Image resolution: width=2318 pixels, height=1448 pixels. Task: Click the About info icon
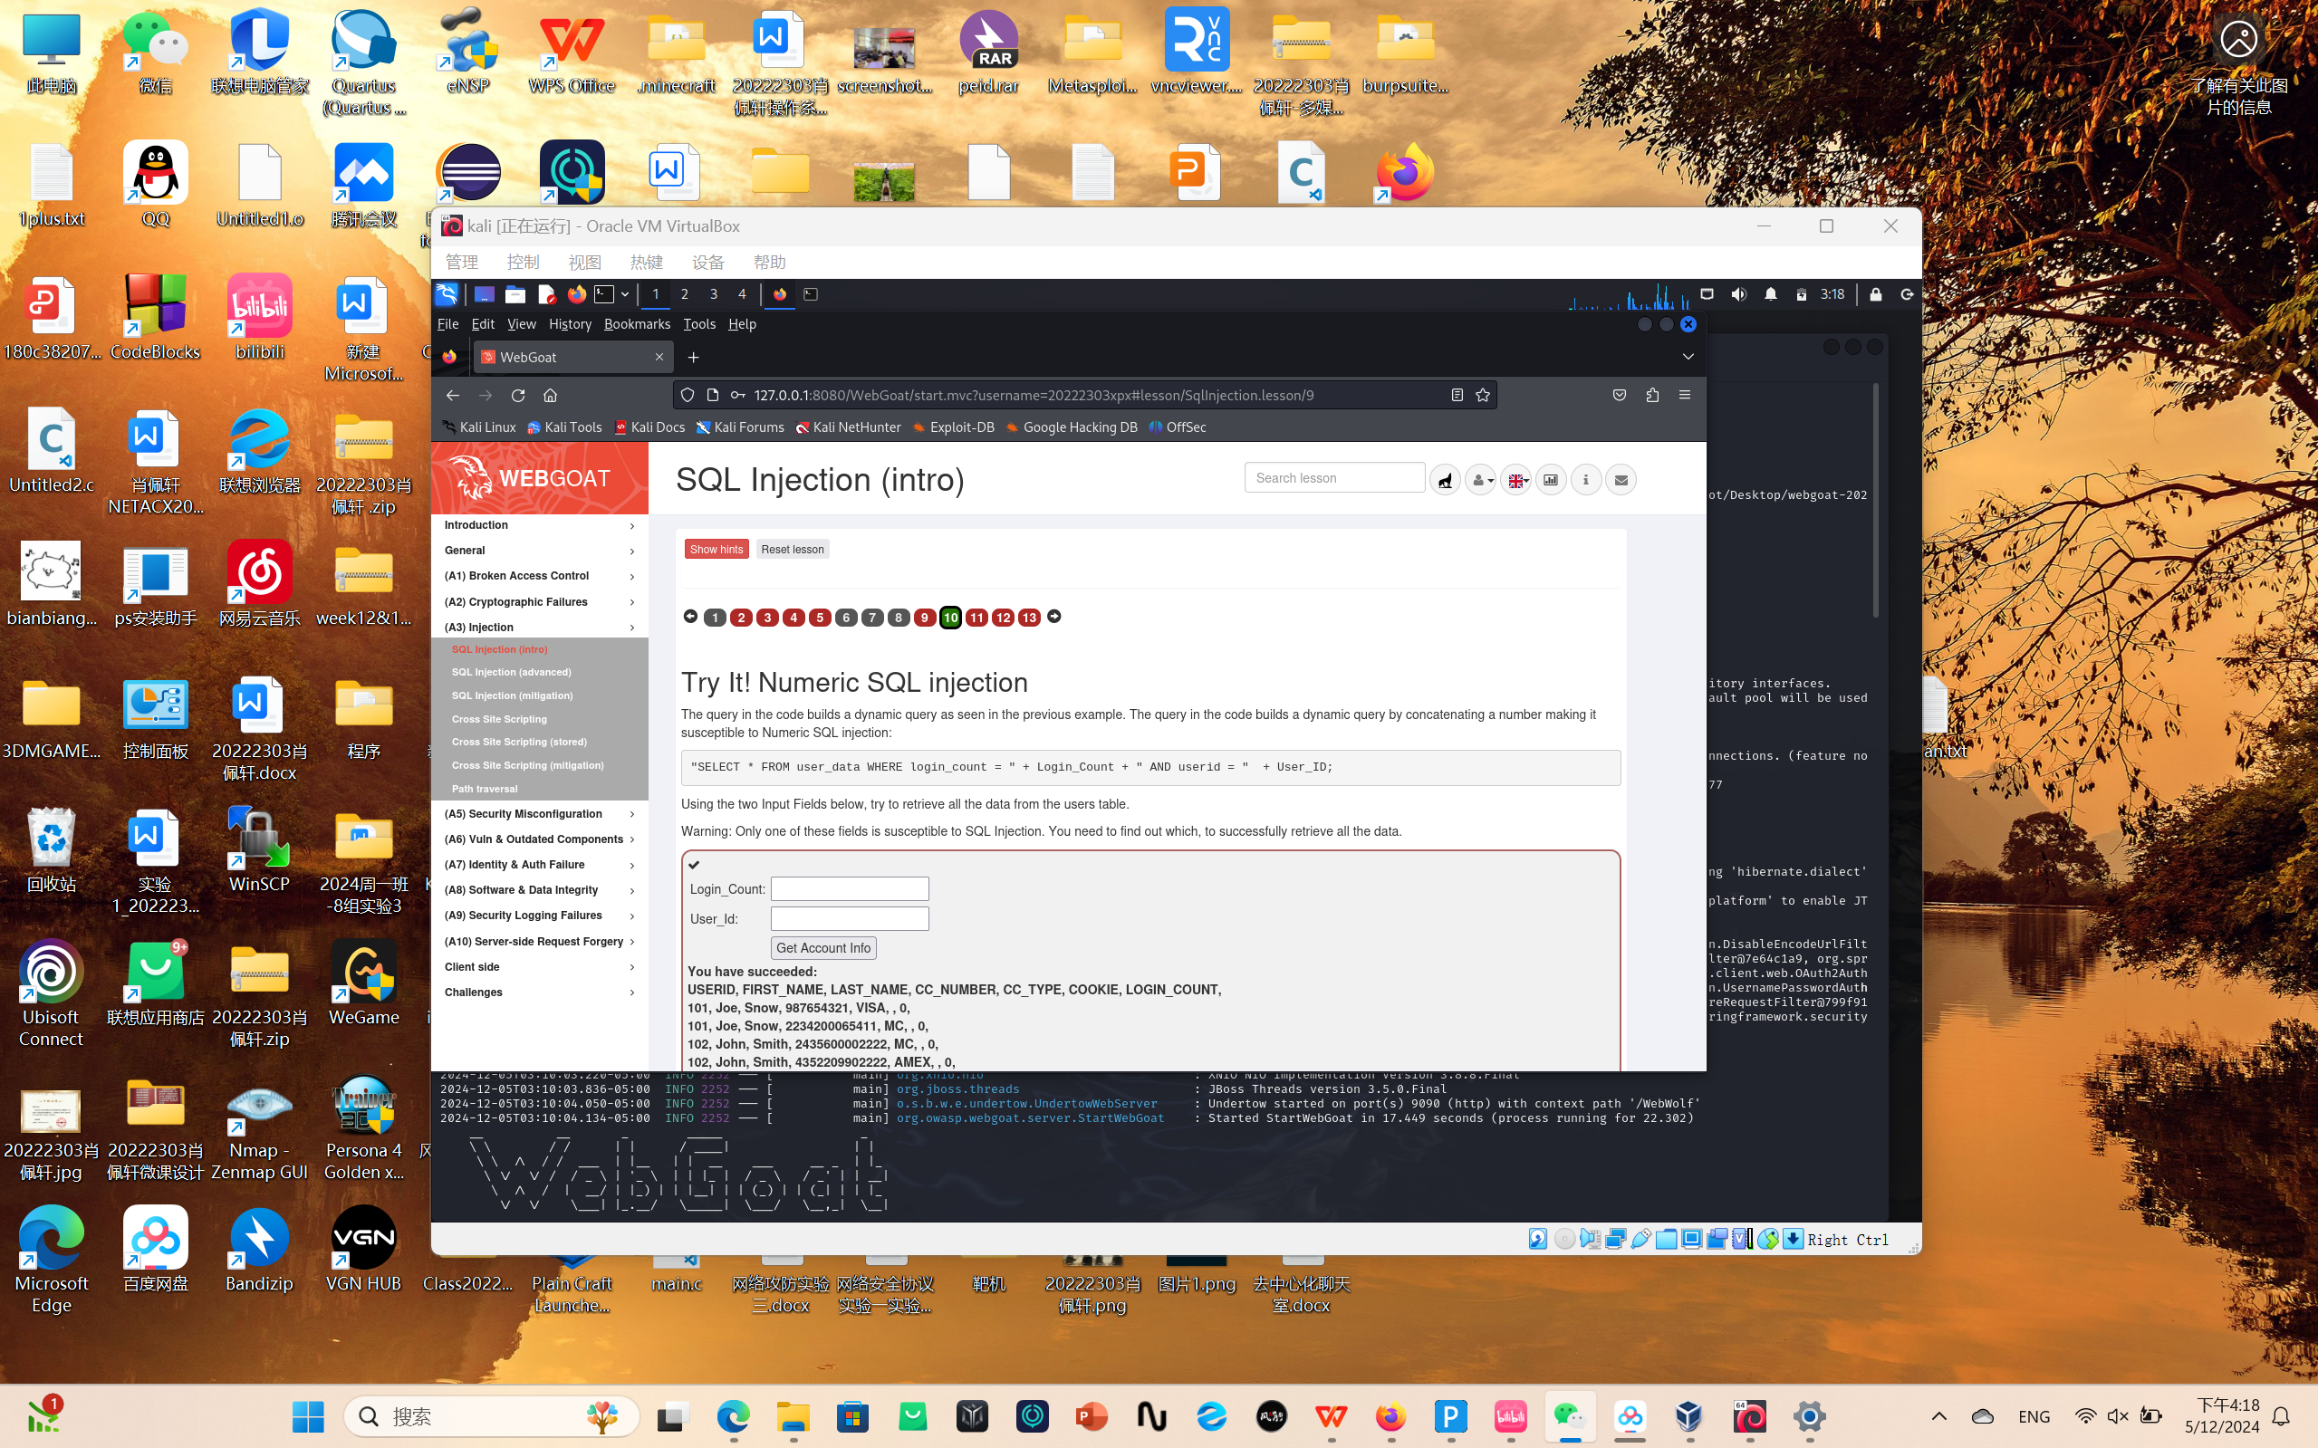point(1586,480)
